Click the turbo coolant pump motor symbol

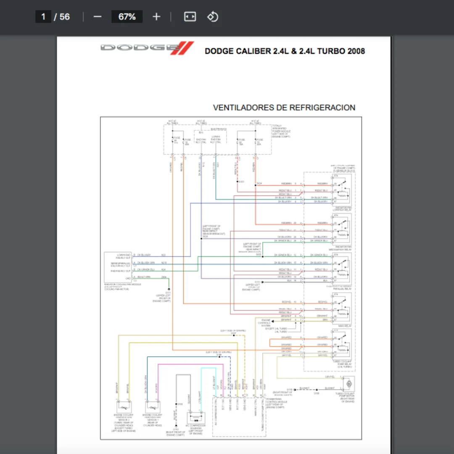[348, 384]
